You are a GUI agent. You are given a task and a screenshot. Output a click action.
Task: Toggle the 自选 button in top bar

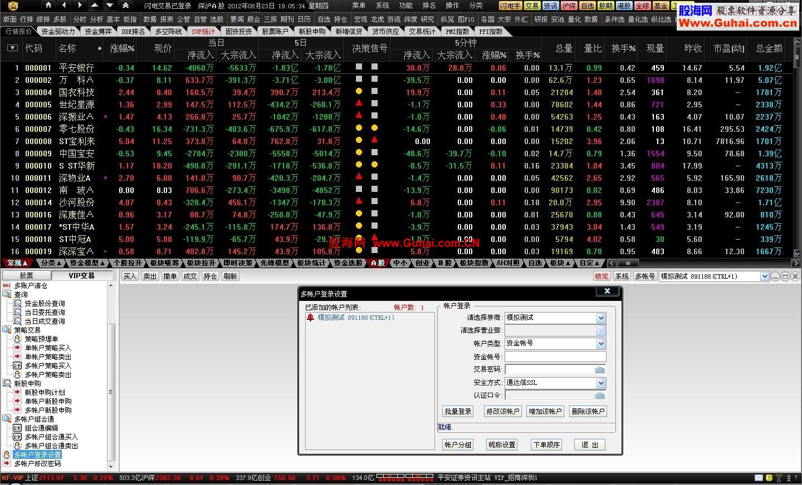587,6
